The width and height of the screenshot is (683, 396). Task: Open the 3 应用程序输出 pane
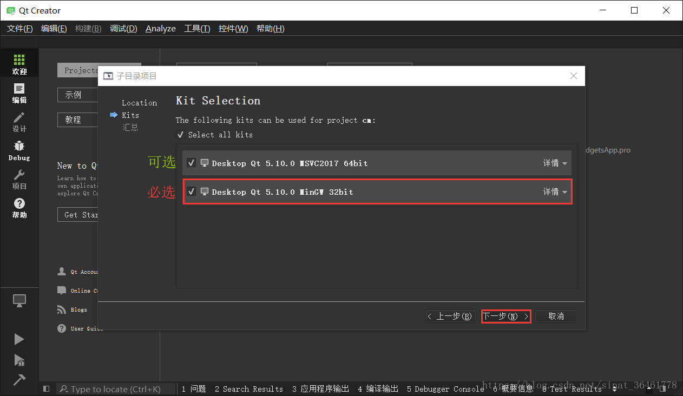pos(320,388)
